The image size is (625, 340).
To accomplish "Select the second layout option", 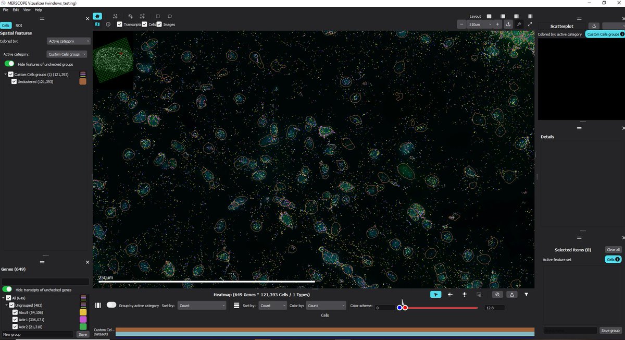I will pyautogui.click(x=503, y=16).
